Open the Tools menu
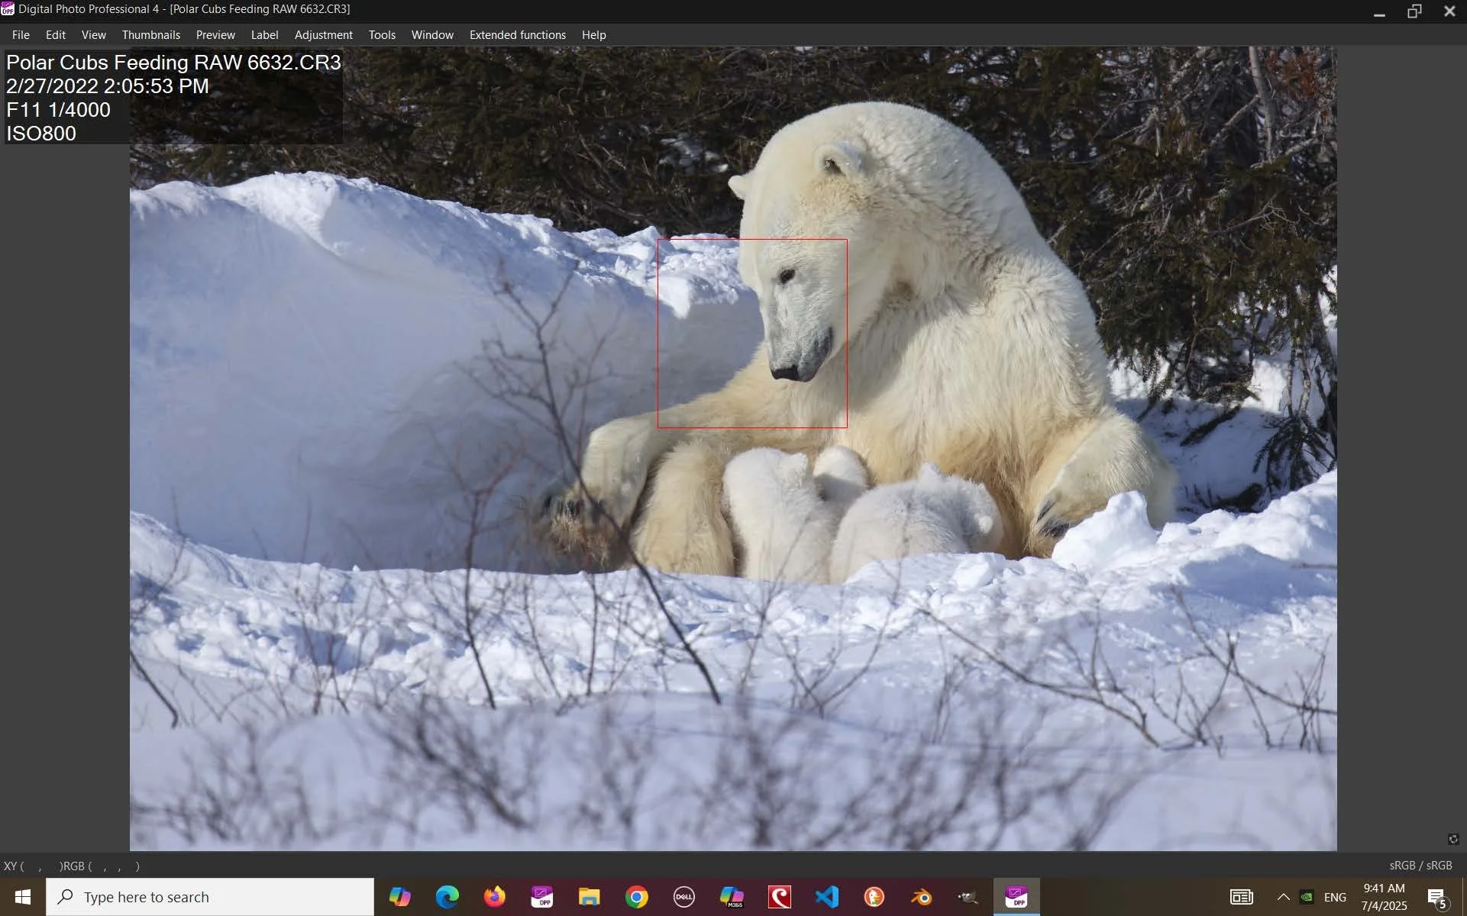The width and height of the screenshot is (1467, 916). point(381,35)
